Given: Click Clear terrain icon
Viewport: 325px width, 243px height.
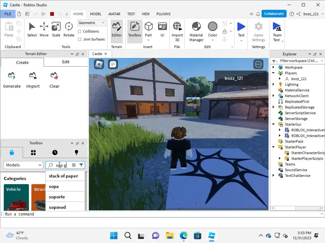Looking at the screenshot, I should click(x=54, y=76).
